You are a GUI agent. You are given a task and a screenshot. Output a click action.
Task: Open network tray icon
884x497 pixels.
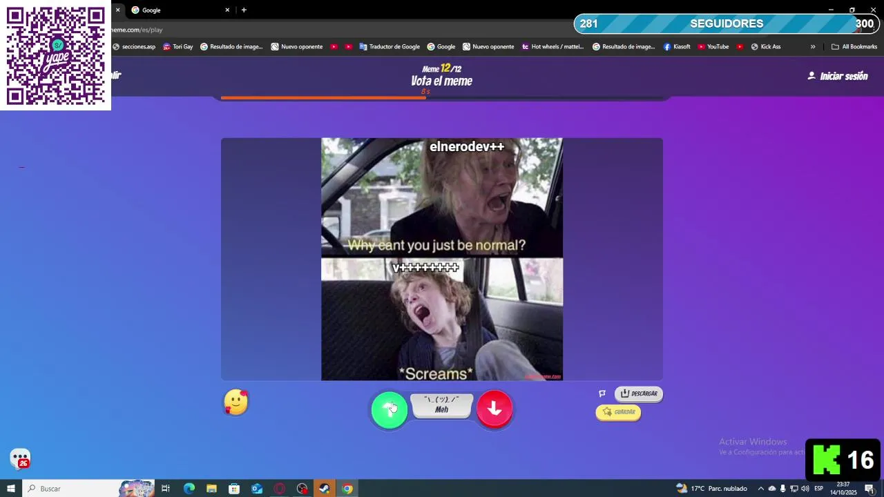(794, 489)
